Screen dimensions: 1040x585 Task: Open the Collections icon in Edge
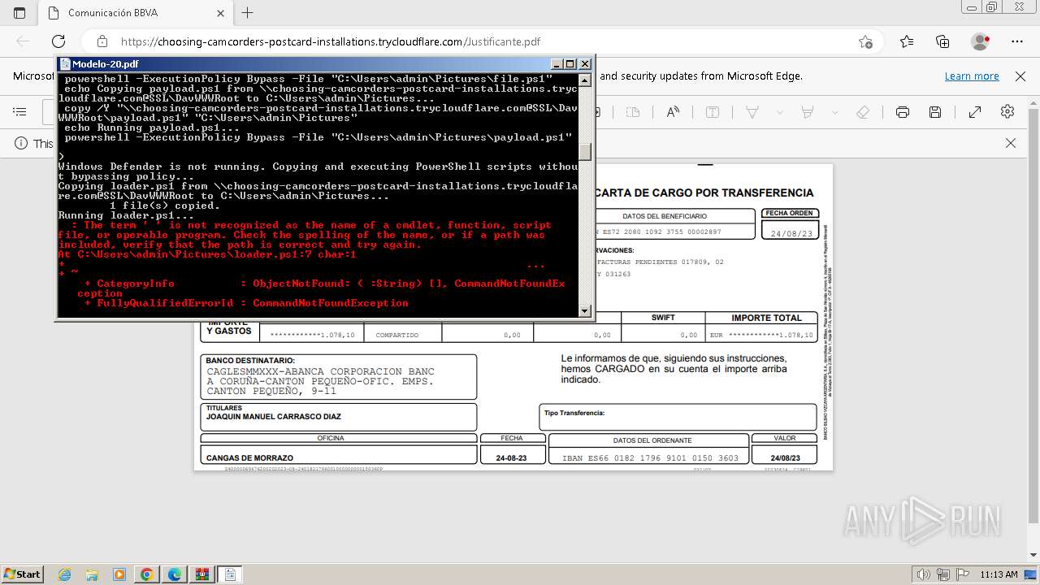(x=942, y=41)
